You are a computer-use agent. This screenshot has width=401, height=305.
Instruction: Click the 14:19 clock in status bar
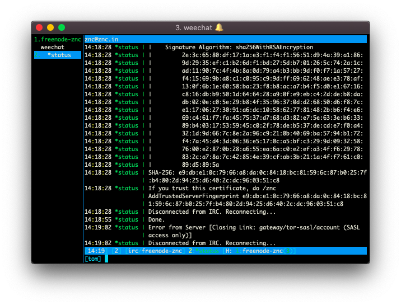click(x=96, y=251)
